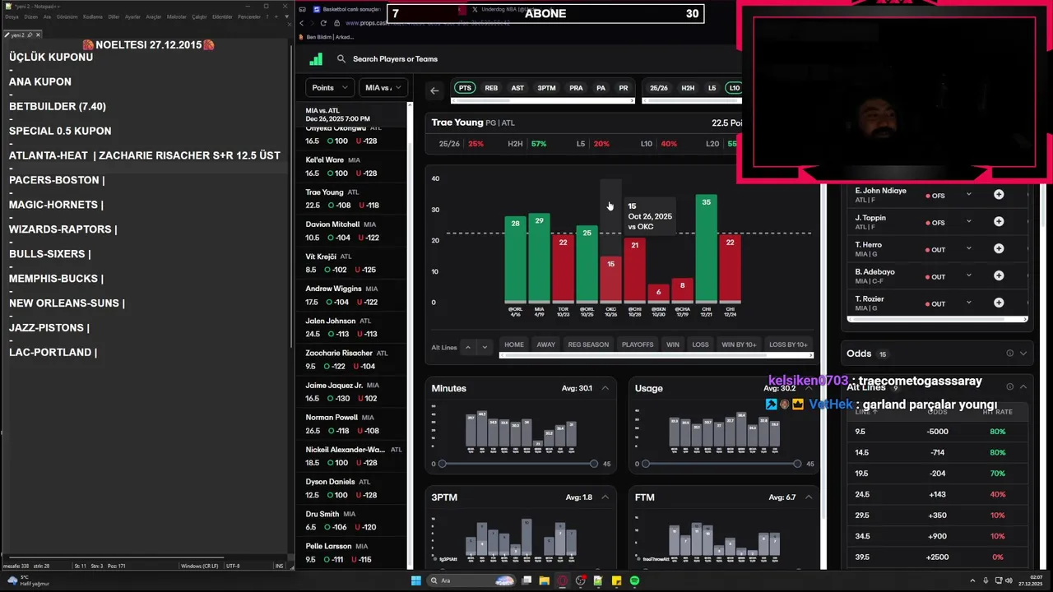Open File Explorer from the taskbar
The width and height of the screenshot is (1053, 592).
tap(544, 580)
